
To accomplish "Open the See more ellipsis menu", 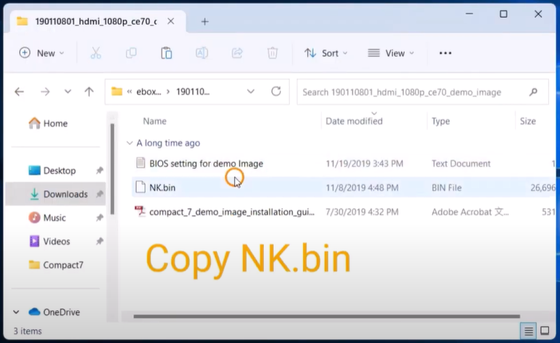I will click(x=445, y=53).
